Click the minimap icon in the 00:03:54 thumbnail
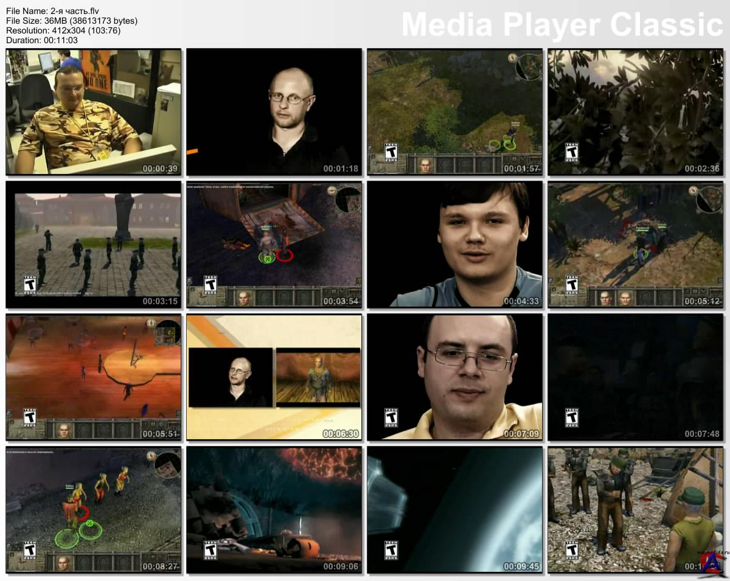 pyautogui.click(x=348, y=200)
